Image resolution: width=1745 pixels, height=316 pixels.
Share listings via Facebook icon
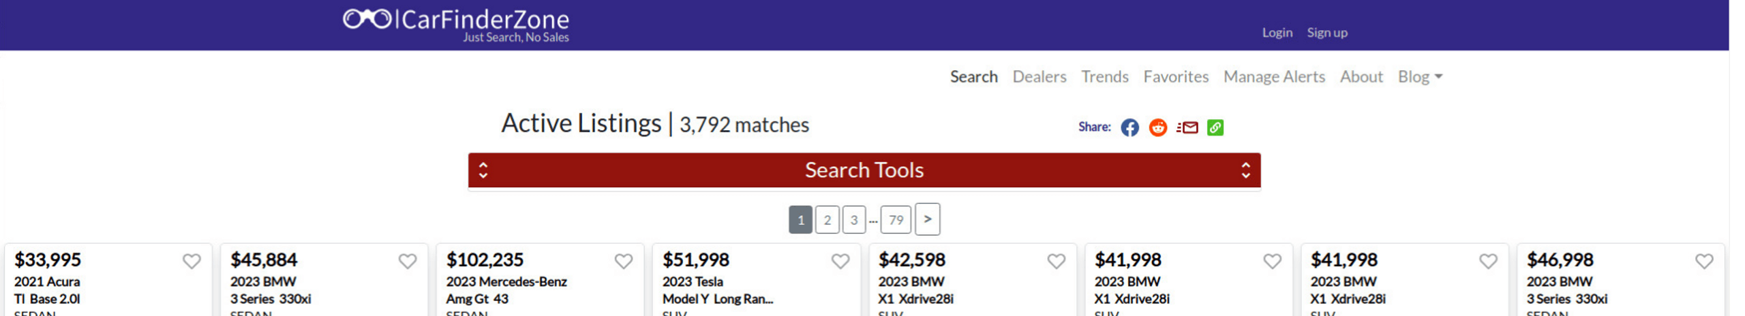coord(1129,127)
